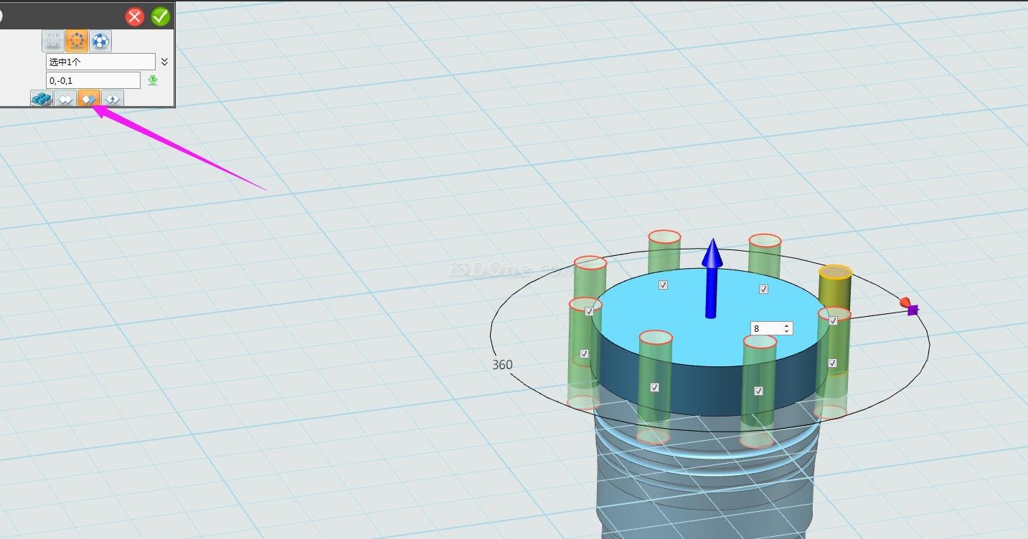Click the green download arrow beside direction field
This screenshot has width=1028, height=539.
click(x=153, y=80)
